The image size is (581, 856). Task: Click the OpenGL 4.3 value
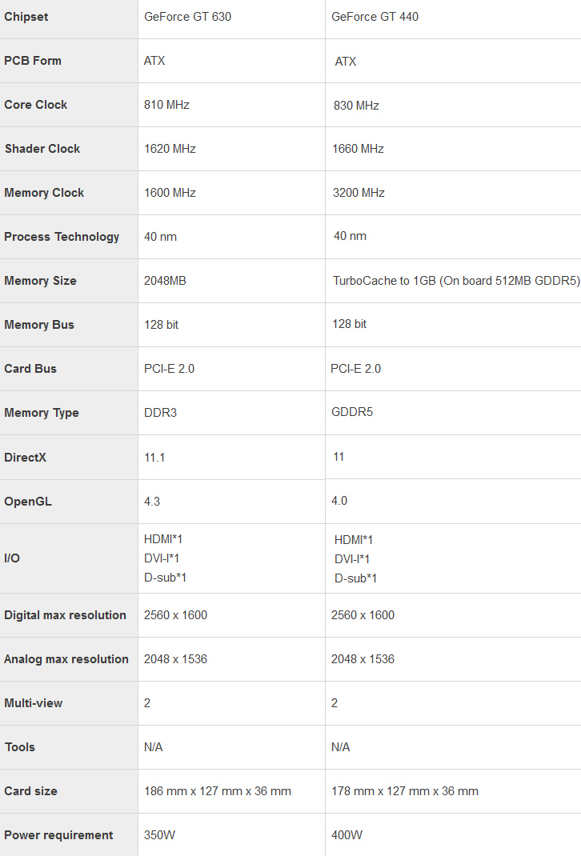click(152, 502)
